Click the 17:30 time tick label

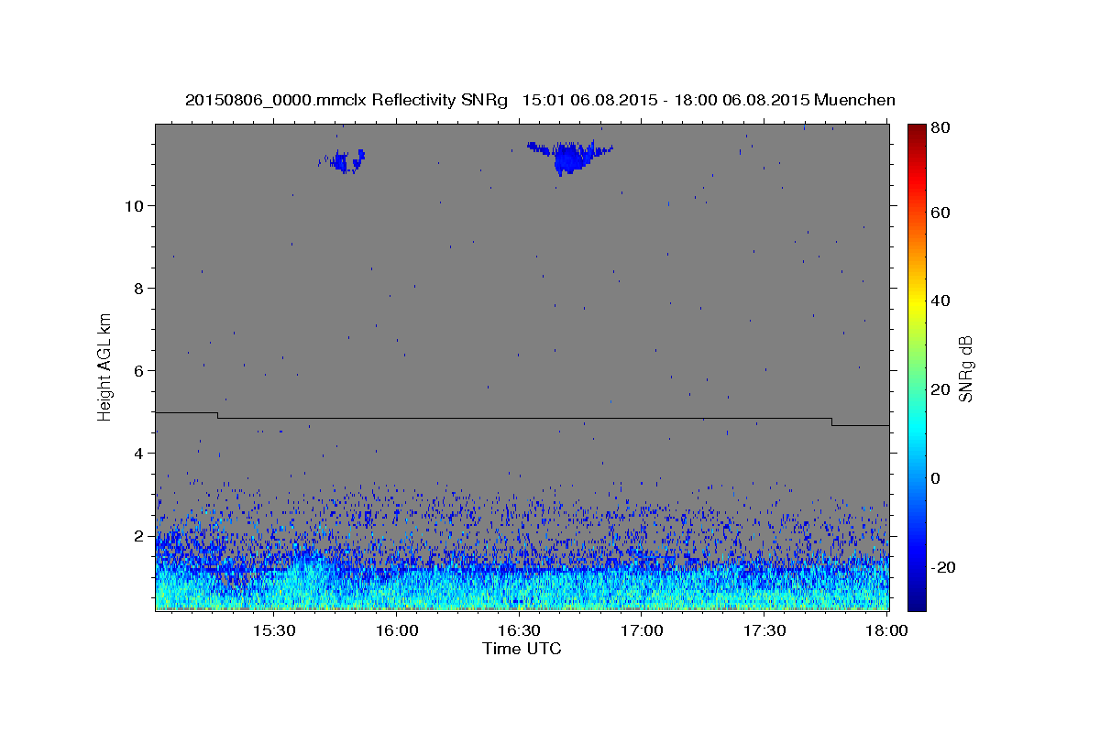point(764,631)
